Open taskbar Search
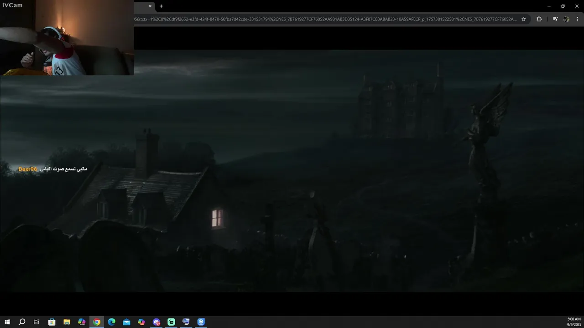Image resolution: width=584 pixels, height=328 pixels. [x=22, y=322]
